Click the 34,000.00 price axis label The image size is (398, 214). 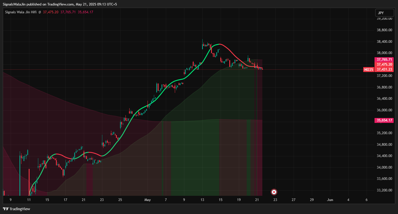[384, 167]
